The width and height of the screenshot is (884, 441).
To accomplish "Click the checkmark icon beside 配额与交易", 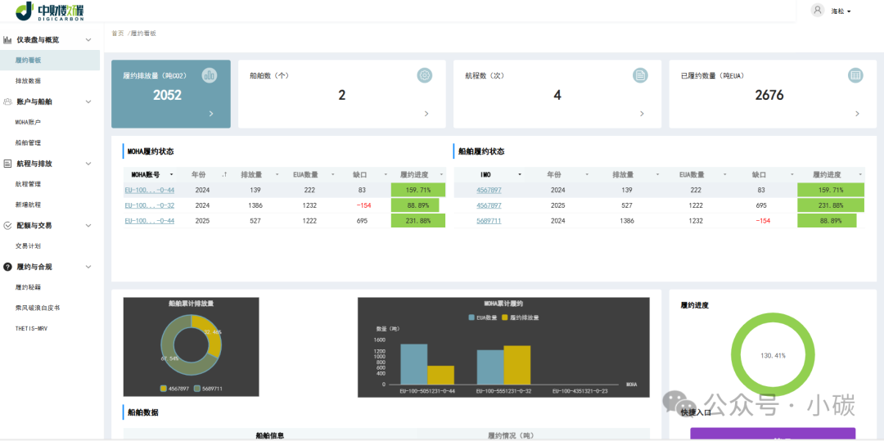I will (x=7, y=225).
